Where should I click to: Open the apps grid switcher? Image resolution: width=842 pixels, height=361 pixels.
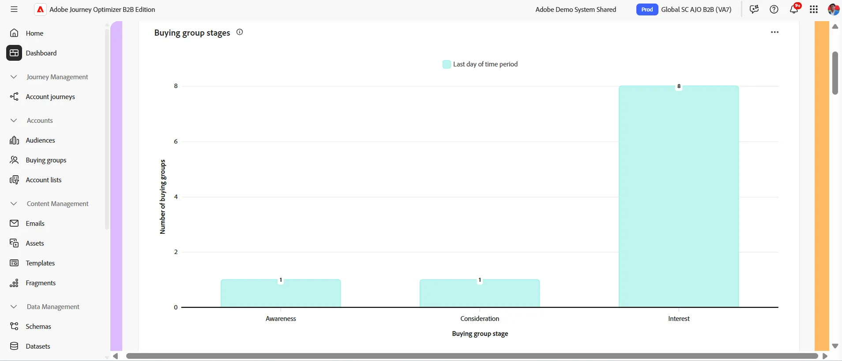pyautogui.click(x=814, y=9)
